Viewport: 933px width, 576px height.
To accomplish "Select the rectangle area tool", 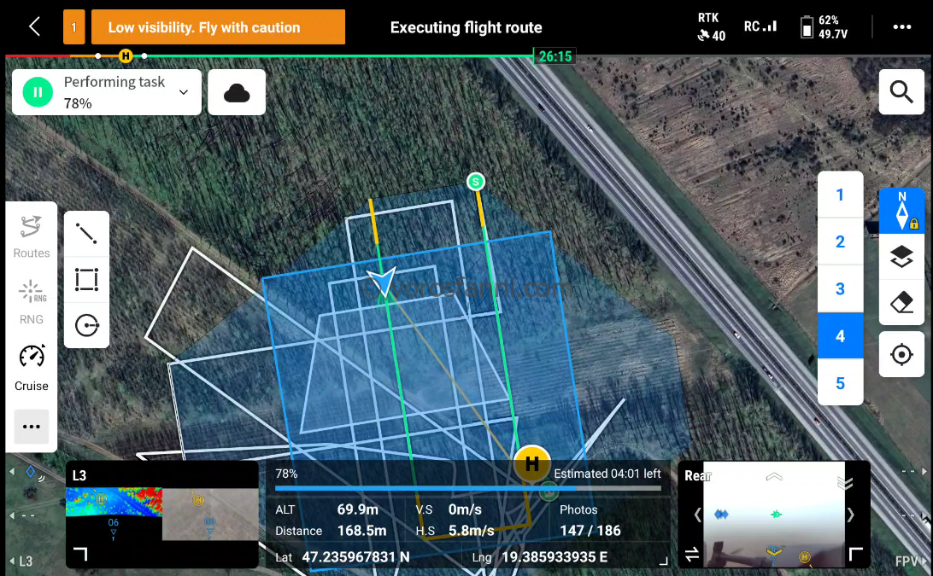I will (86, 279).
